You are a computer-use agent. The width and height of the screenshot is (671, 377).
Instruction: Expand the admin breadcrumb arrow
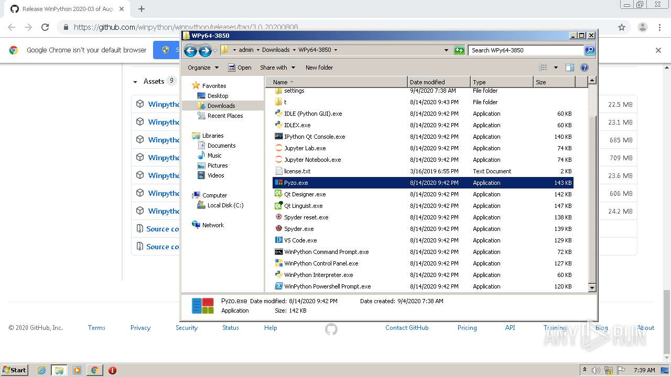(x=257, y=50)
